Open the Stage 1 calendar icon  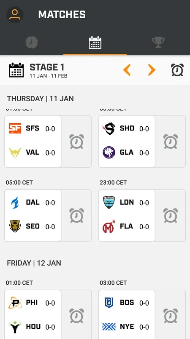pos(16,70)
